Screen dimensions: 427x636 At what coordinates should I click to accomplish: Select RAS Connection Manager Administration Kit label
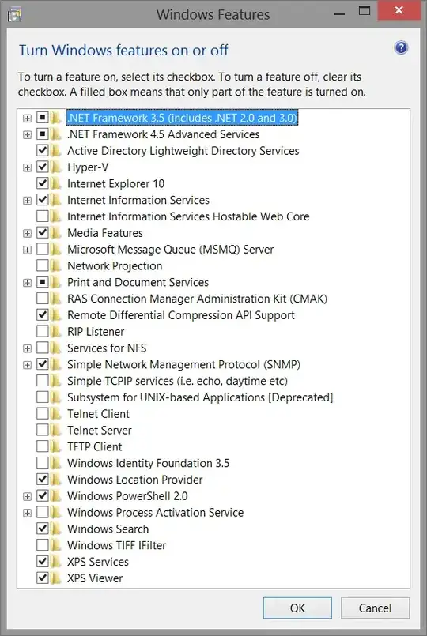(x=197, y=299)
